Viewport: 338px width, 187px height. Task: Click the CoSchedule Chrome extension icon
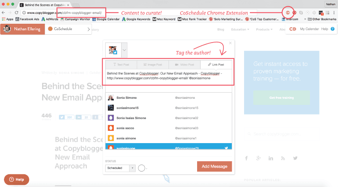coord(288,13)
